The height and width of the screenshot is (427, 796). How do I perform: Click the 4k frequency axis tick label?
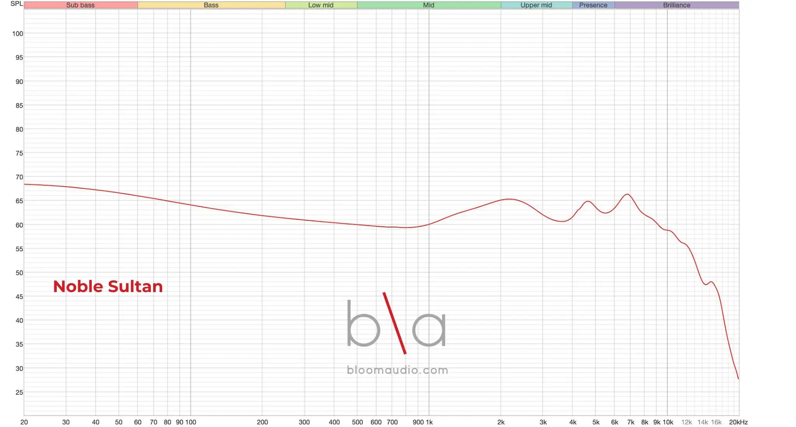click(x=573, y=422)
